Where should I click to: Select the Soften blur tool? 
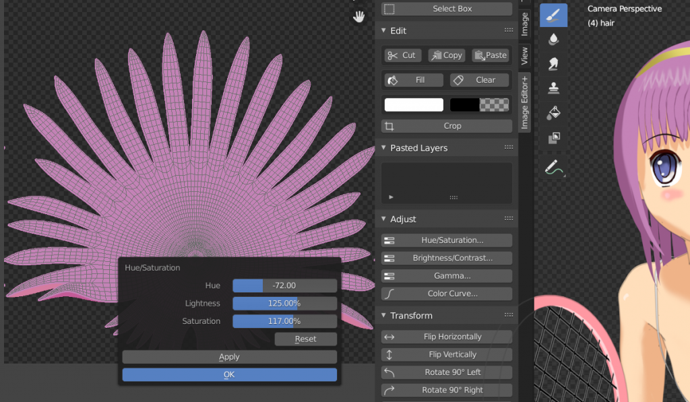pos(553,40)
